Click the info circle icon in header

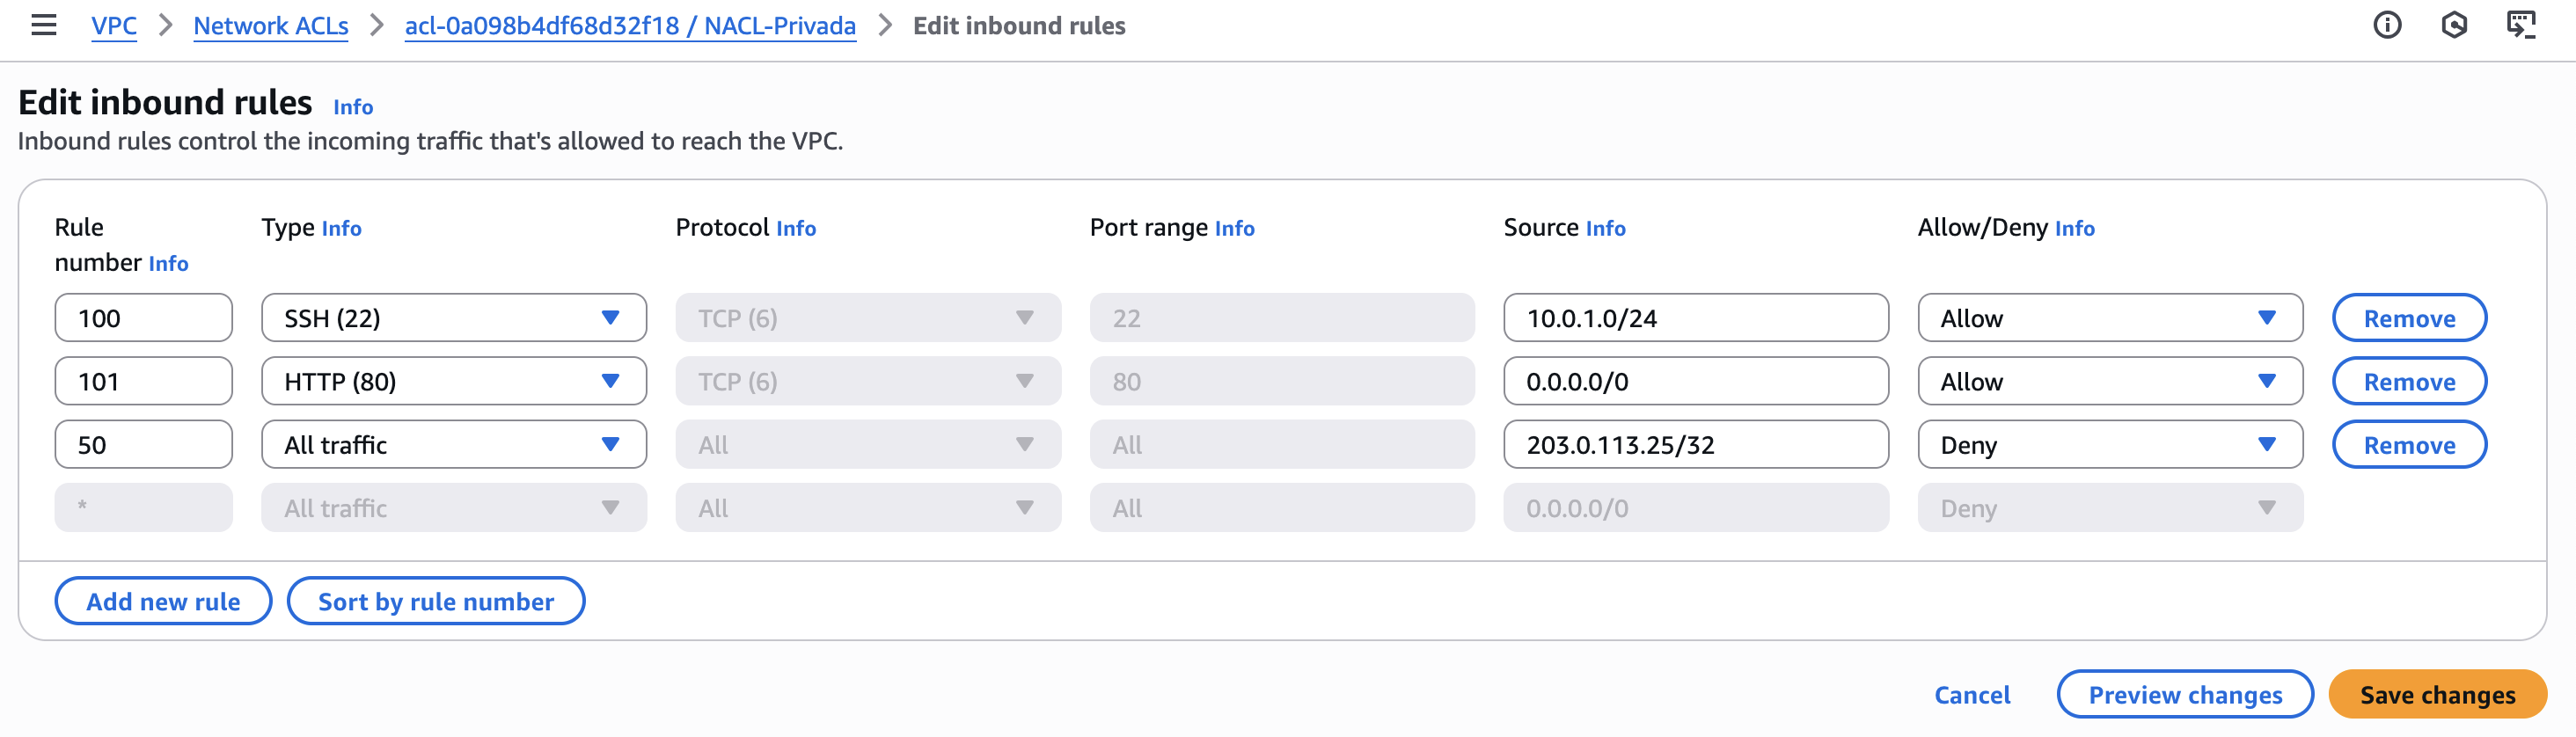2386,25
